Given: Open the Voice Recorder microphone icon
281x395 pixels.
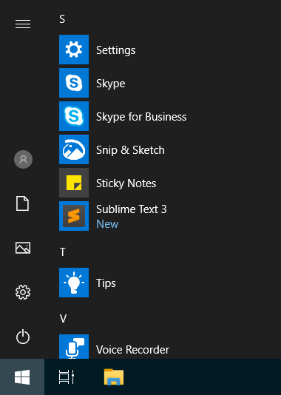Looking at the screenshot, I should [x=74, y=347].
